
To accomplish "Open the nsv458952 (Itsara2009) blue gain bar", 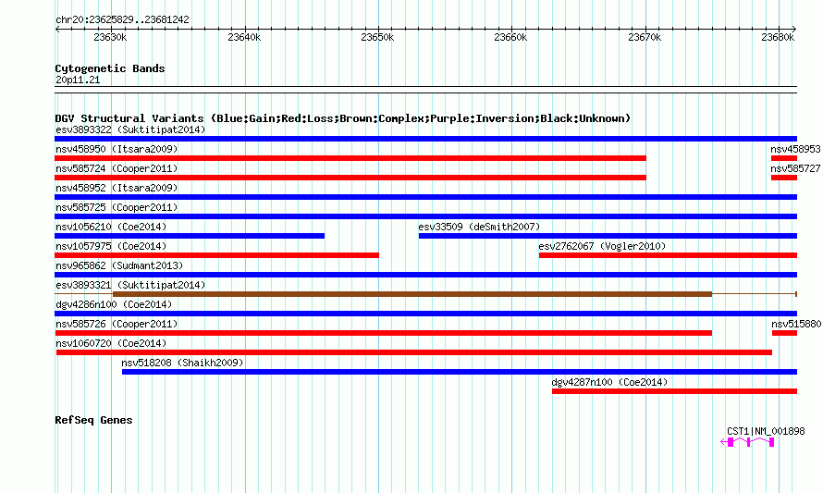I will (x=425, y=197).
